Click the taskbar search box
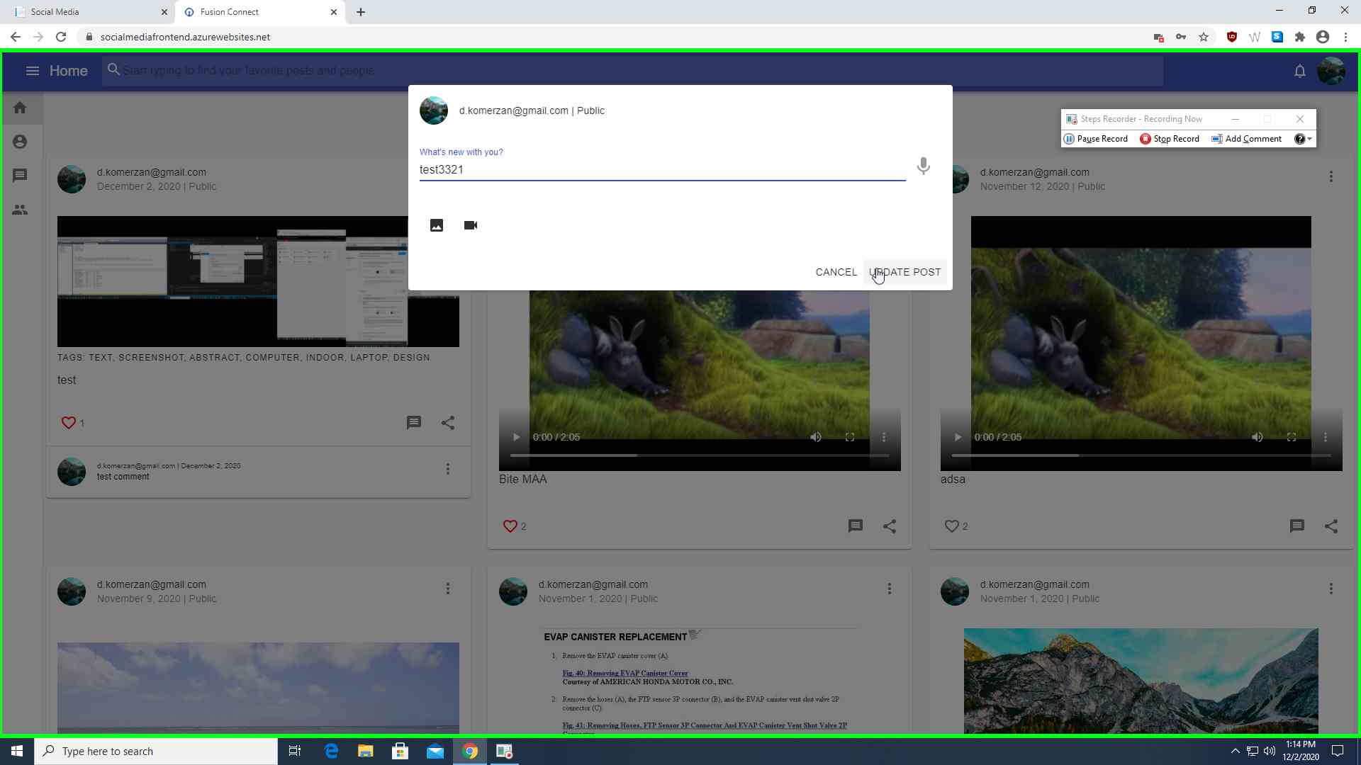Screen dimensions: 1361x765 [156, 751]
